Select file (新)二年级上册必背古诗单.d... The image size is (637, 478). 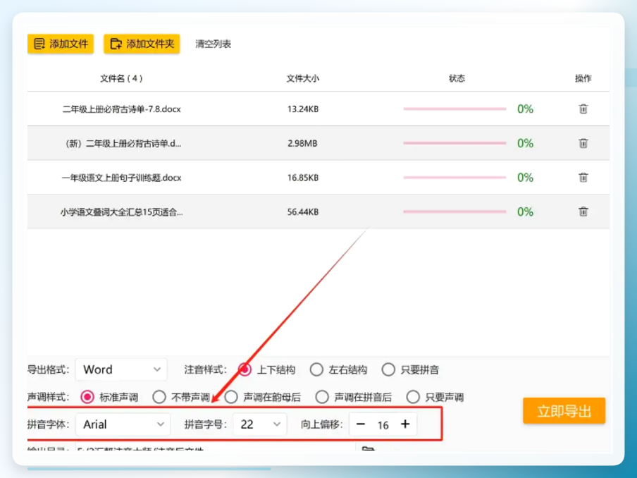pos(123,143)
